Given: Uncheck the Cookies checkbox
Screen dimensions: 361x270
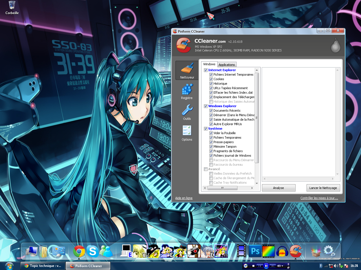Looking at the screenshot, I should click(x=211, y=79).
